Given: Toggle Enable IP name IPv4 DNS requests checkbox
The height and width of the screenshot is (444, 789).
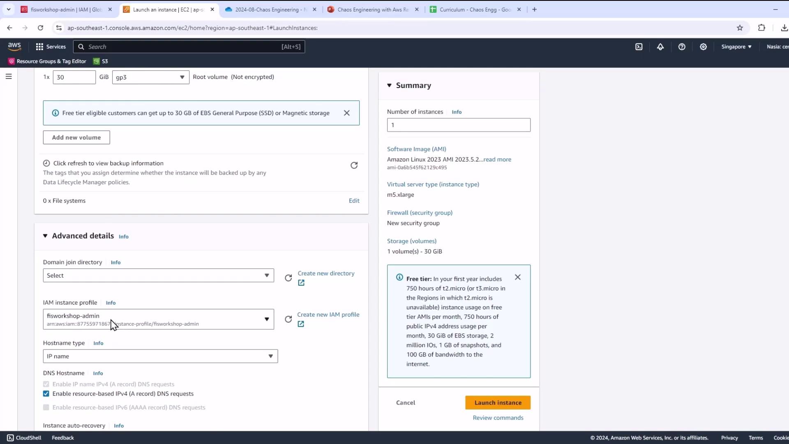Looking at the screenshot, I should [46, 384].
